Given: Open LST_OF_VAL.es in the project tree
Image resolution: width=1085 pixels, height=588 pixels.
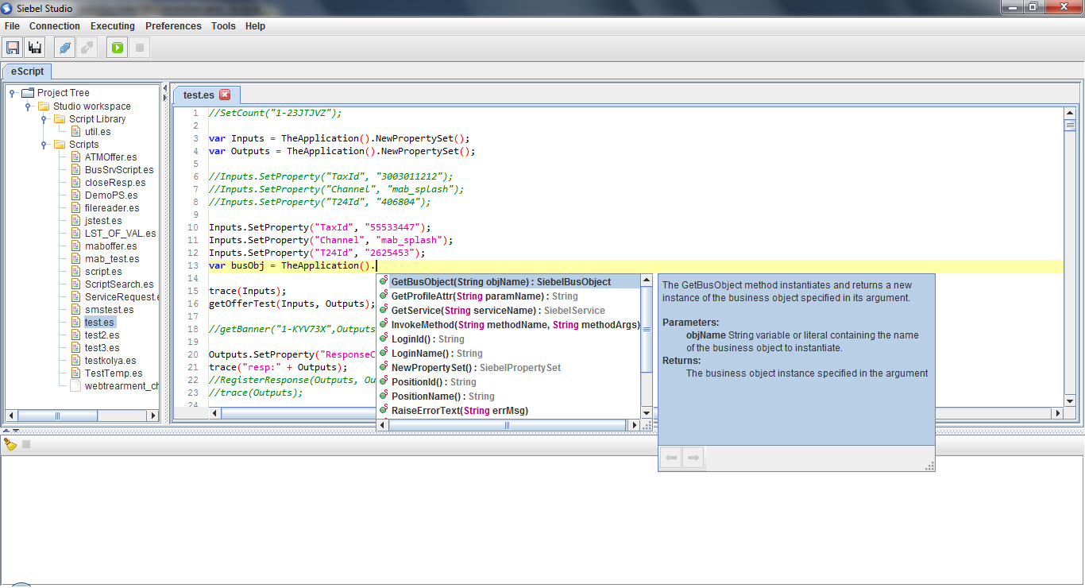Looking at the screenshot, I should (x=121, y=233).
